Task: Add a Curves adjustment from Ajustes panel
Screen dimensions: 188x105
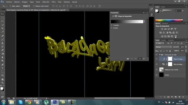Action: click(169, 29)
